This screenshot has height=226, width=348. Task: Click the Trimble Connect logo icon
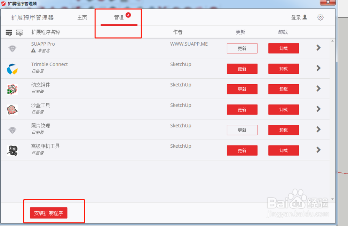pyautogui.click(x=12, y=69)
